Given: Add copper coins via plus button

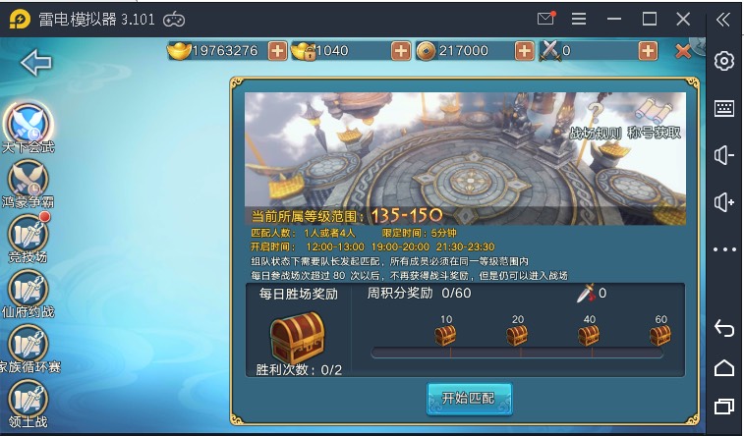Looking at the screenshot, I should point(524,51).
